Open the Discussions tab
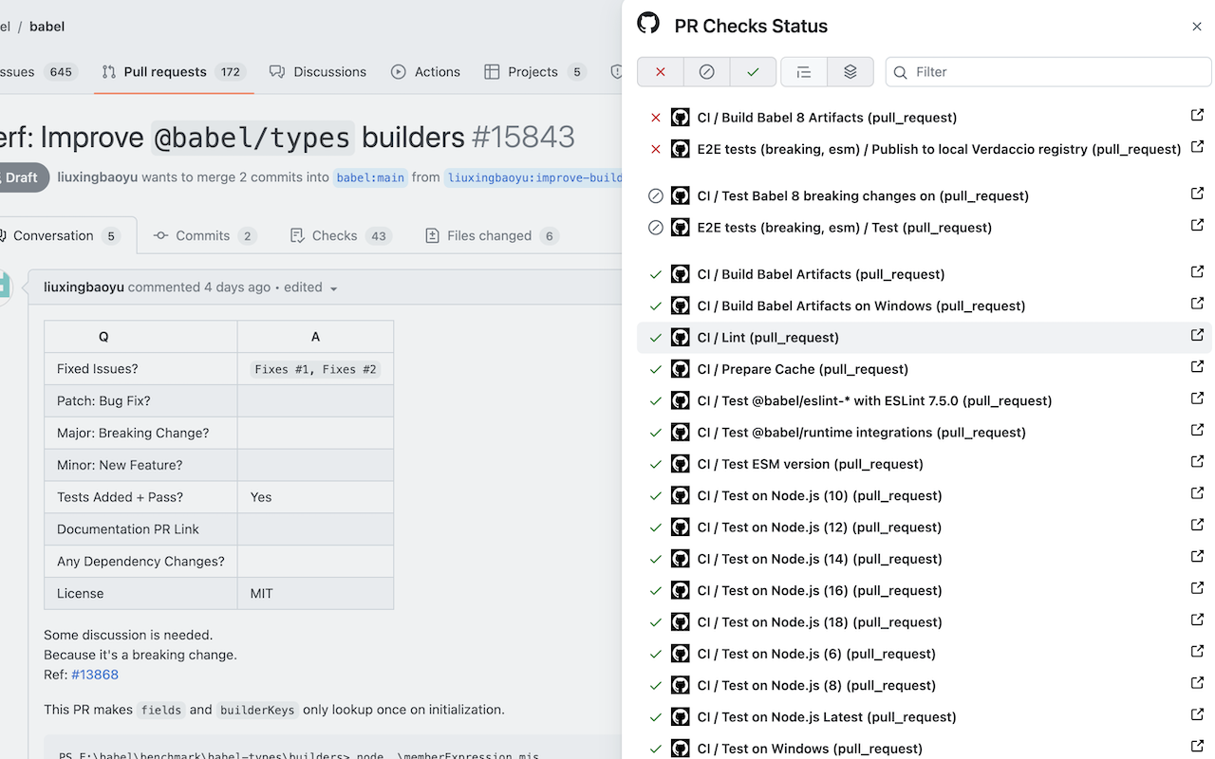1215x759 pixels. coord(318,72)
